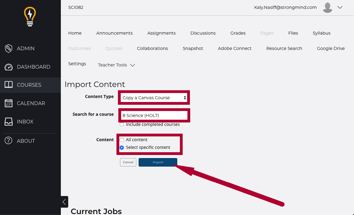Open the Inbox tray icon
The image size is (354, 215).
pos(9,122)
